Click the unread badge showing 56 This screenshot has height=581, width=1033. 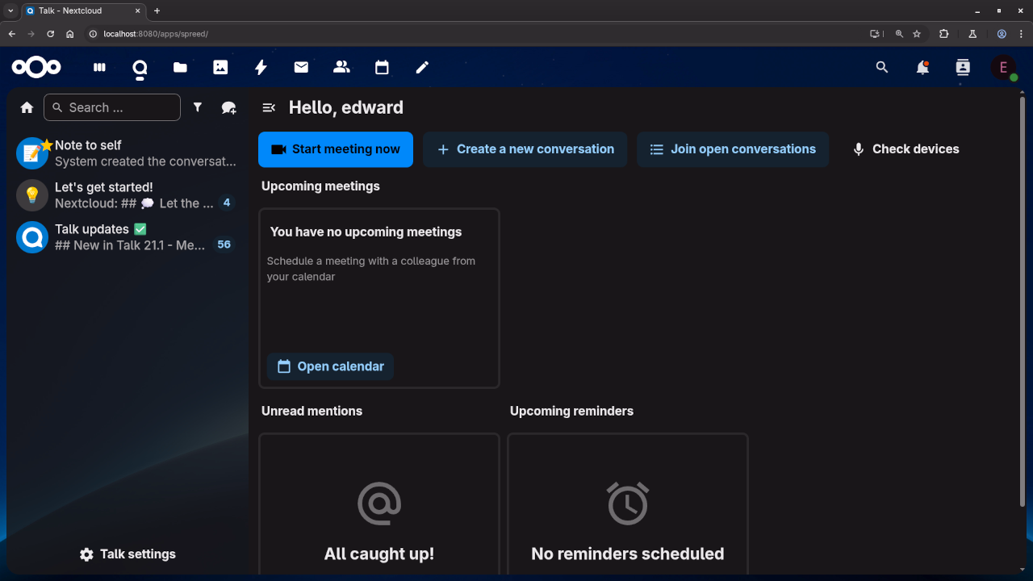(x=224, y=245)
